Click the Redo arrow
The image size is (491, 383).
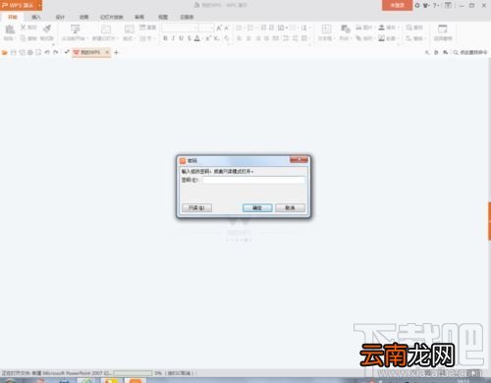coord(56,52)
